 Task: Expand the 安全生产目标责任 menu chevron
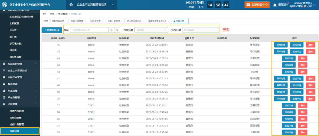(35, 70)
